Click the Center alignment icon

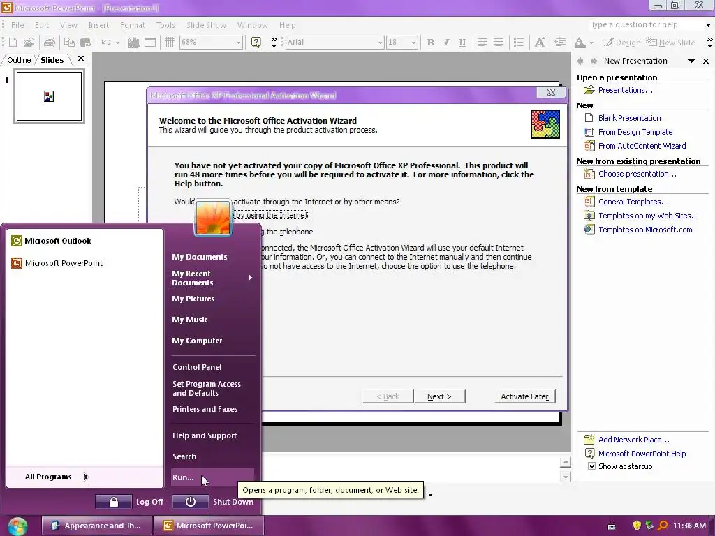(x=499, y=43)
